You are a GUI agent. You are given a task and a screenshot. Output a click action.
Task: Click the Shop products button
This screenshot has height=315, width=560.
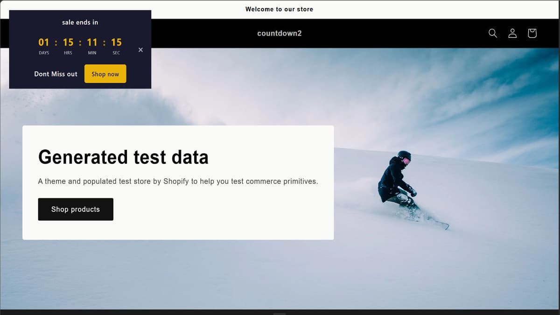[75, 209]
